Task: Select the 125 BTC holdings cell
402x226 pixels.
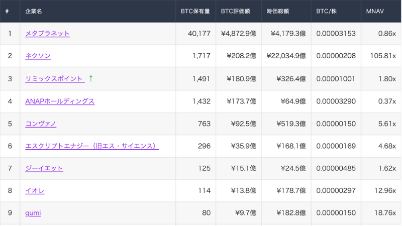Action: click(x=195, y=168)
